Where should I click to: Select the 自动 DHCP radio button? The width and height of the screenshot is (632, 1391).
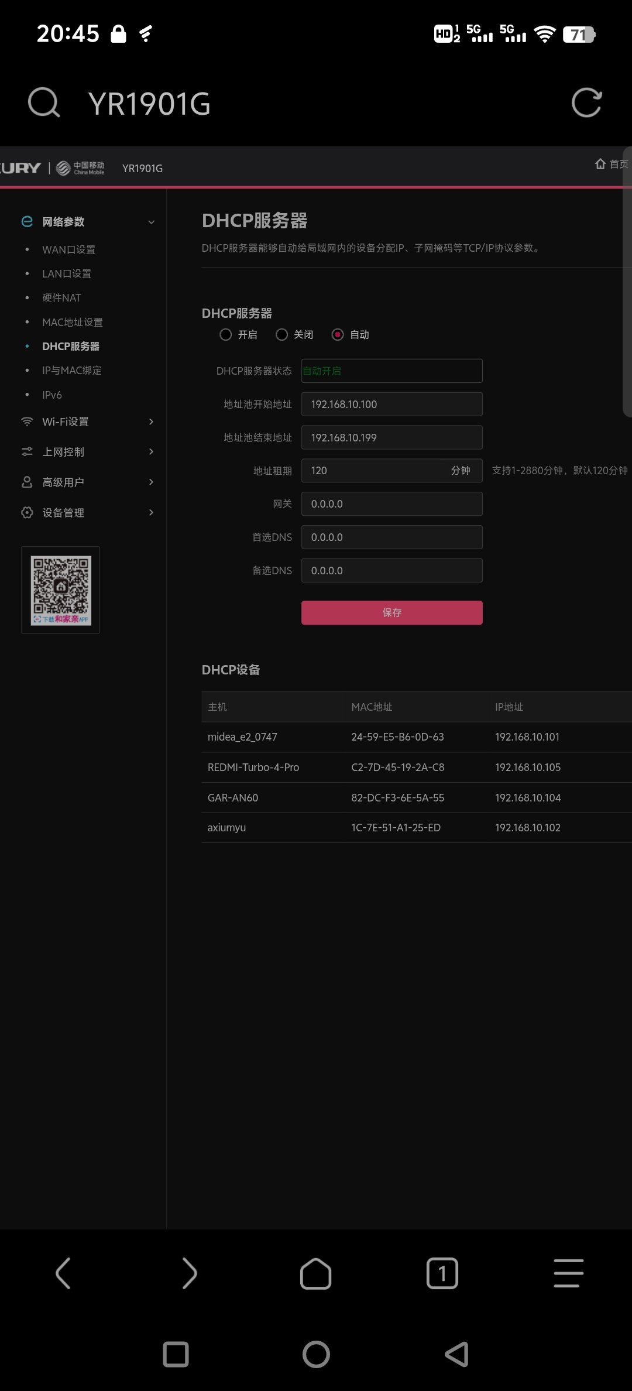point(338,335)
